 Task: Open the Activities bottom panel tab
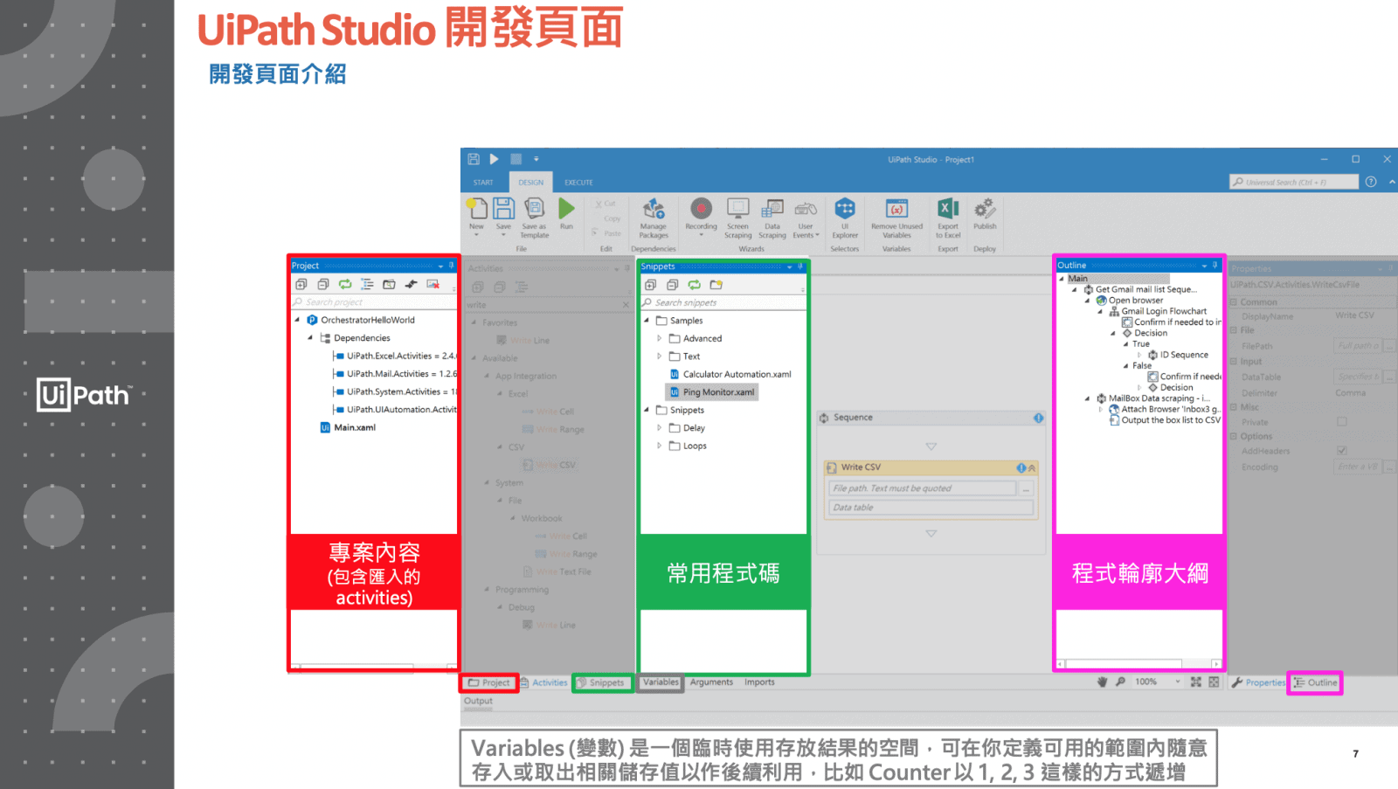tap(544, 682)
